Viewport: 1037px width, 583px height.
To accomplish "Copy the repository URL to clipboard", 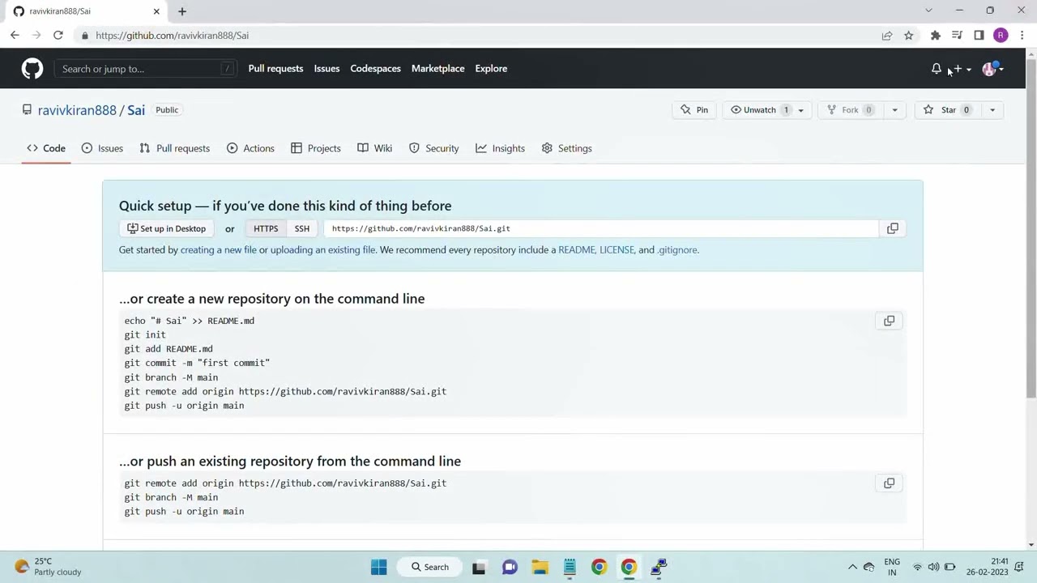I will (893, 228).
